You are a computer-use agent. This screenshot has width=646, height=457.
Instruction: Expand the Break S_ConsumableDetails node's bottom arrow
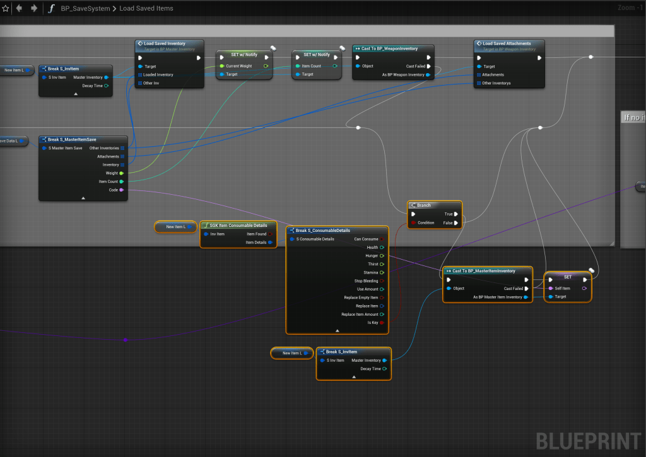(338, 330)
